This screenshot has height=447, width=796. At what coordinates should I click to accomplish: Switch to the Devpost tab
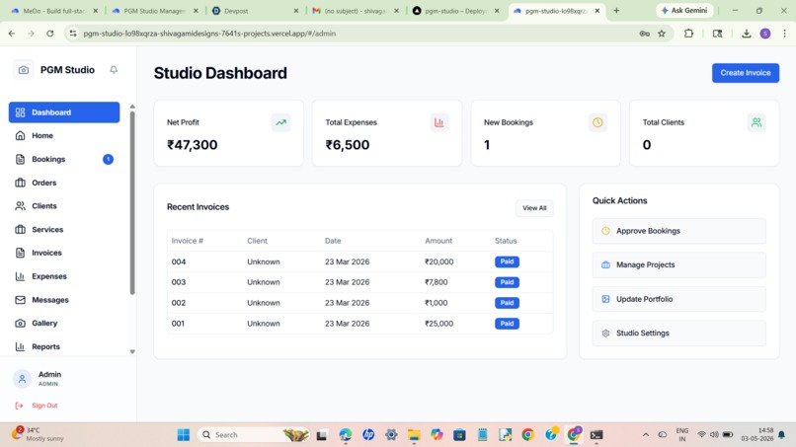(x=256, y=11)
